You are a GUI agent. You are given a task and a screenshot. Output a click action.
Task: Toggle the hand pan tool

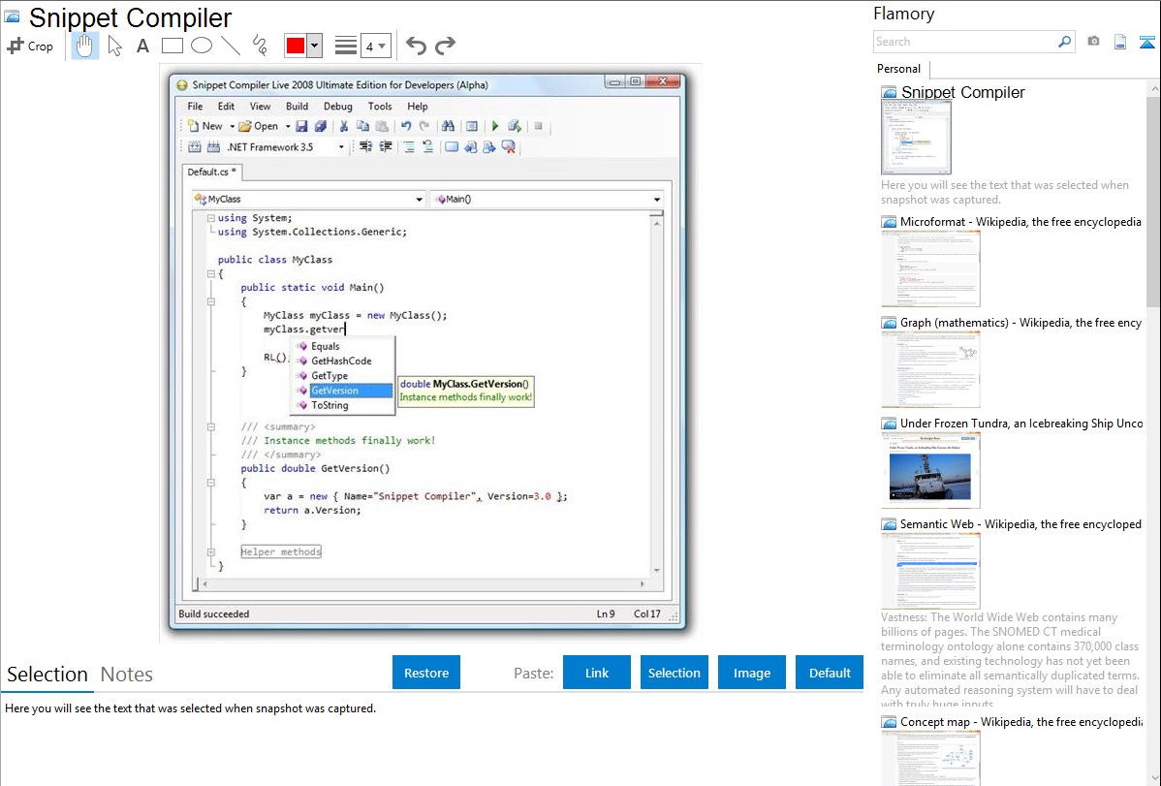coord(85,46)
